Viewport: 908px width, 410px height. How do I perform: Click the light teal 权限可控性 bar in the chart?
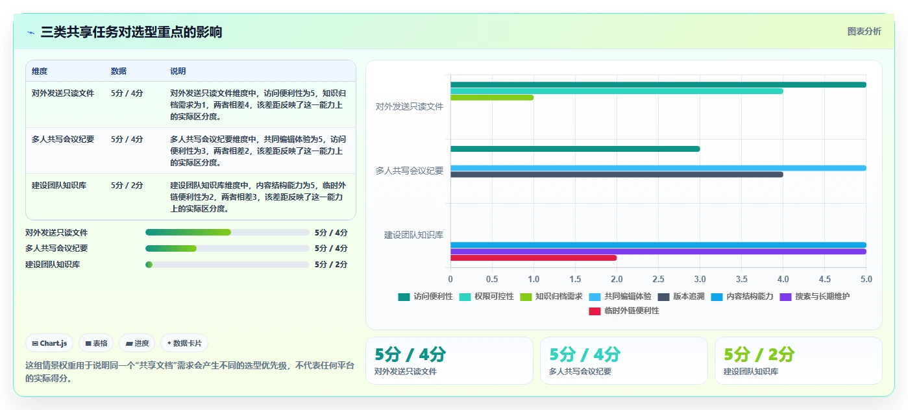(x=617, y=91)
